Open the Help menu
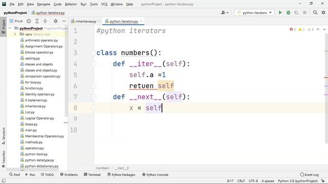 point(130,4)
